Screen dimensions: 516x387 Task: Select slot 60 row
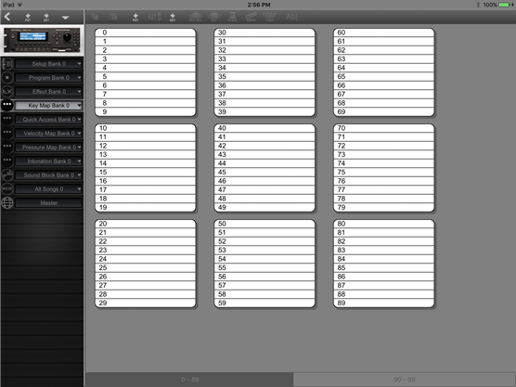click(383, 32)
